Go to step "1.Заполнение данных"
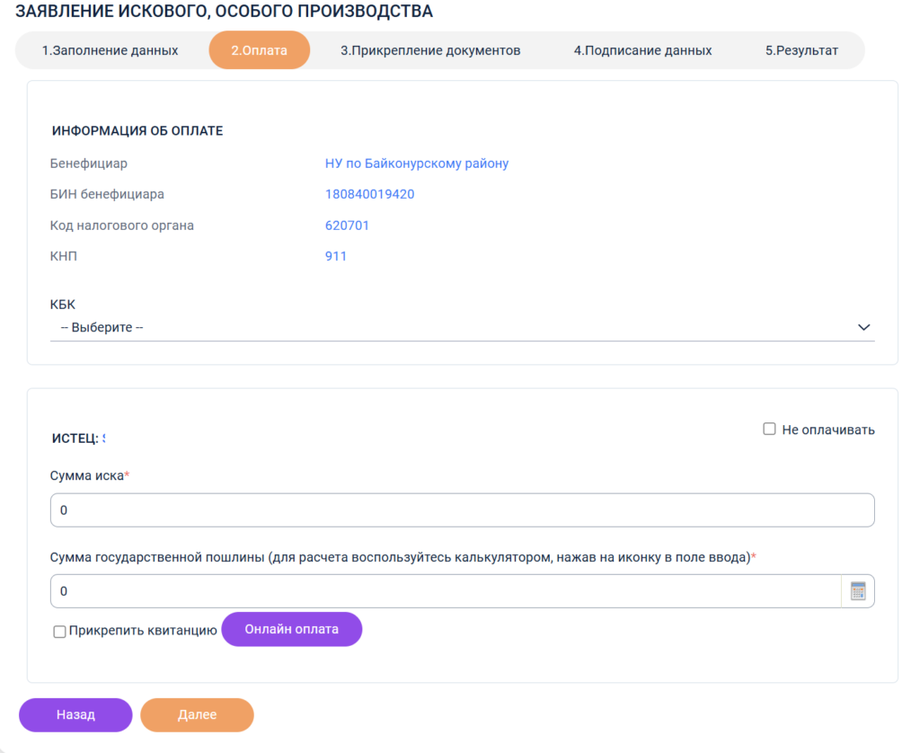920x753 pixels. 110,50
